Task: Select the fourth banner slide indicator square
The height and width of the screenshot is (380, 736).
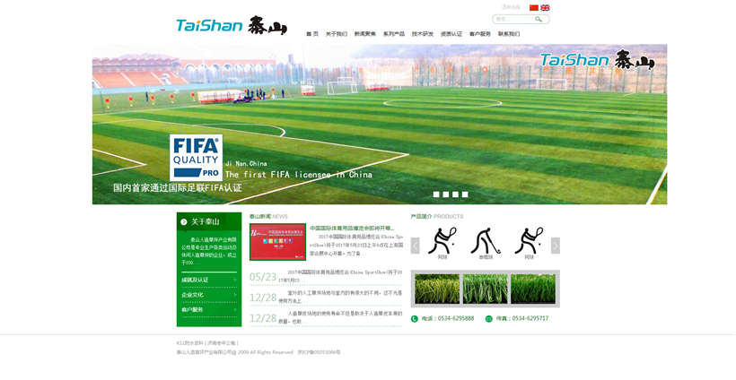Action: [465, 194]
